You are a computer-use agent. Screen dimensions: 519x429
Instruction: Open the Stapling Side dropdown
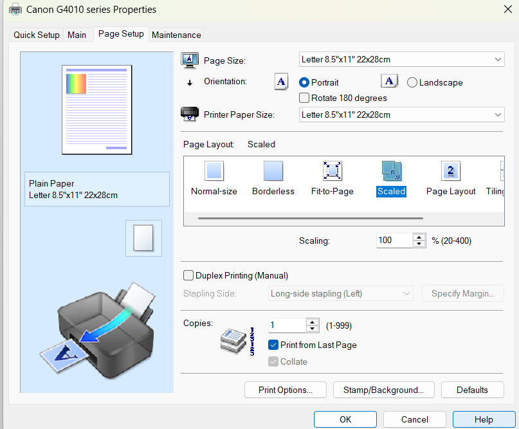(341, 294)
